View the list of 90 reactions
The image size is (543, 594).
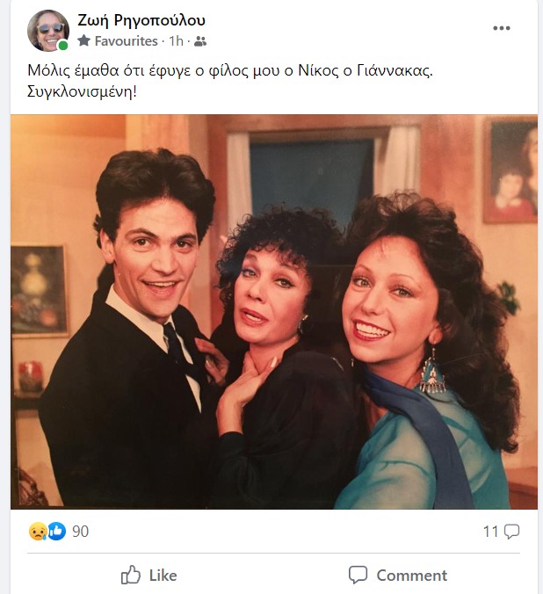pyautogui.click(x=81, y=532)
